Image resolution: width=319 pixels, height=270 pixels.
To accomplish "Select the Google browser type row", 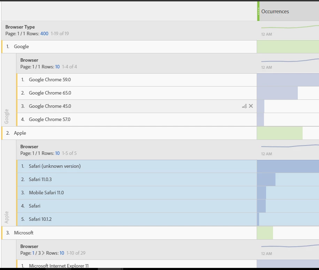I will pos(129,46).
